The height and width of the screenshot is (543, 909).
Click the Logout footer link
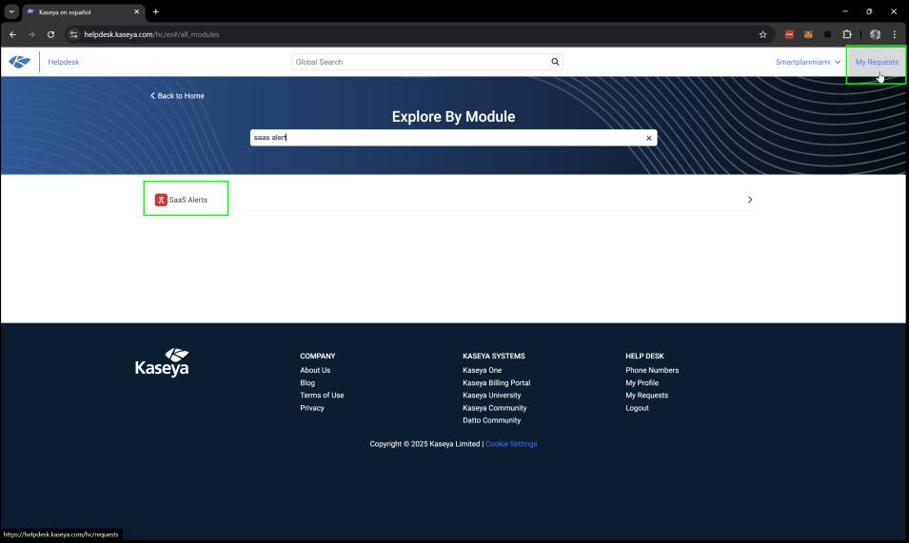coord(637,408)
